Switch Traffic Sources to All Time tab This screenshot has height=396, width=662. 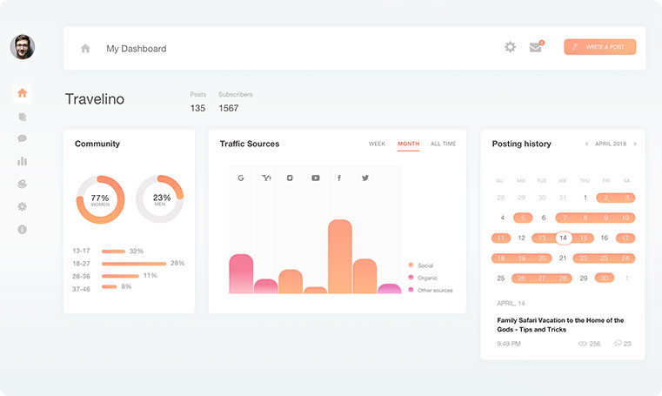[x=443, y=144]
